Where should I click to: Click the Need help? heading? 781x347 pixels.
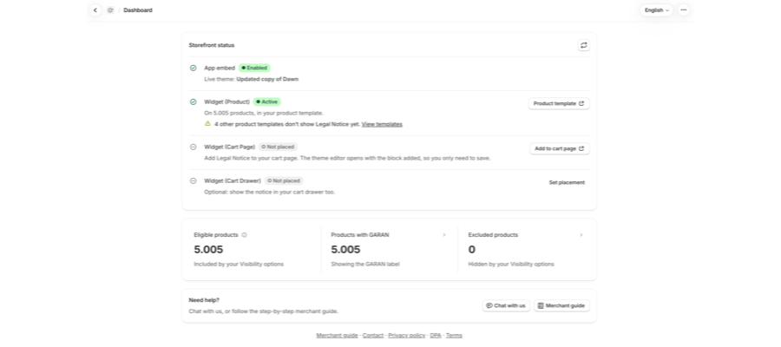pyautogui.click(x=204, y=300)
